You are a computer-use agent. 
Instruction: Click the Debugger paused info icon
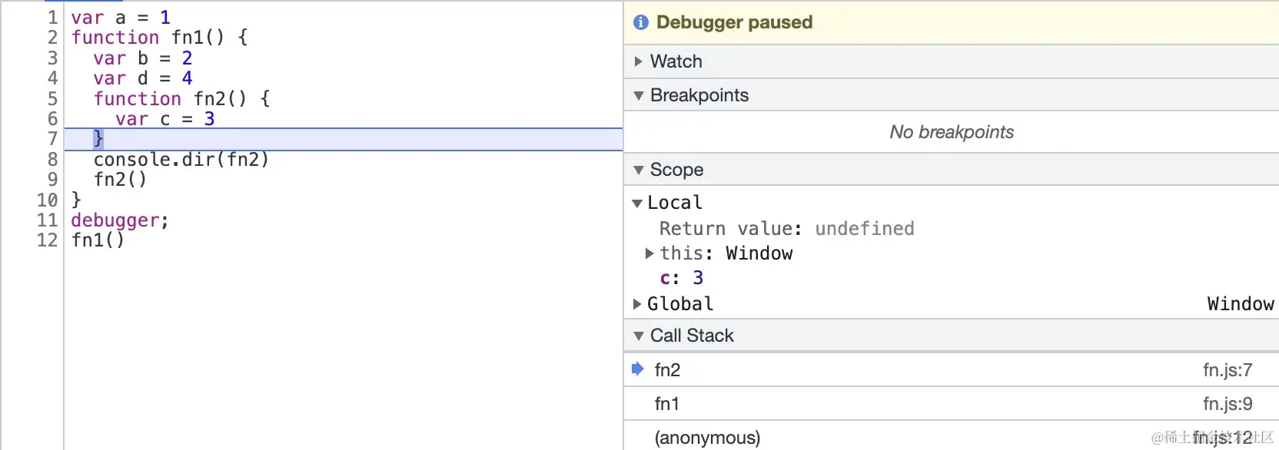coord(640,22)
